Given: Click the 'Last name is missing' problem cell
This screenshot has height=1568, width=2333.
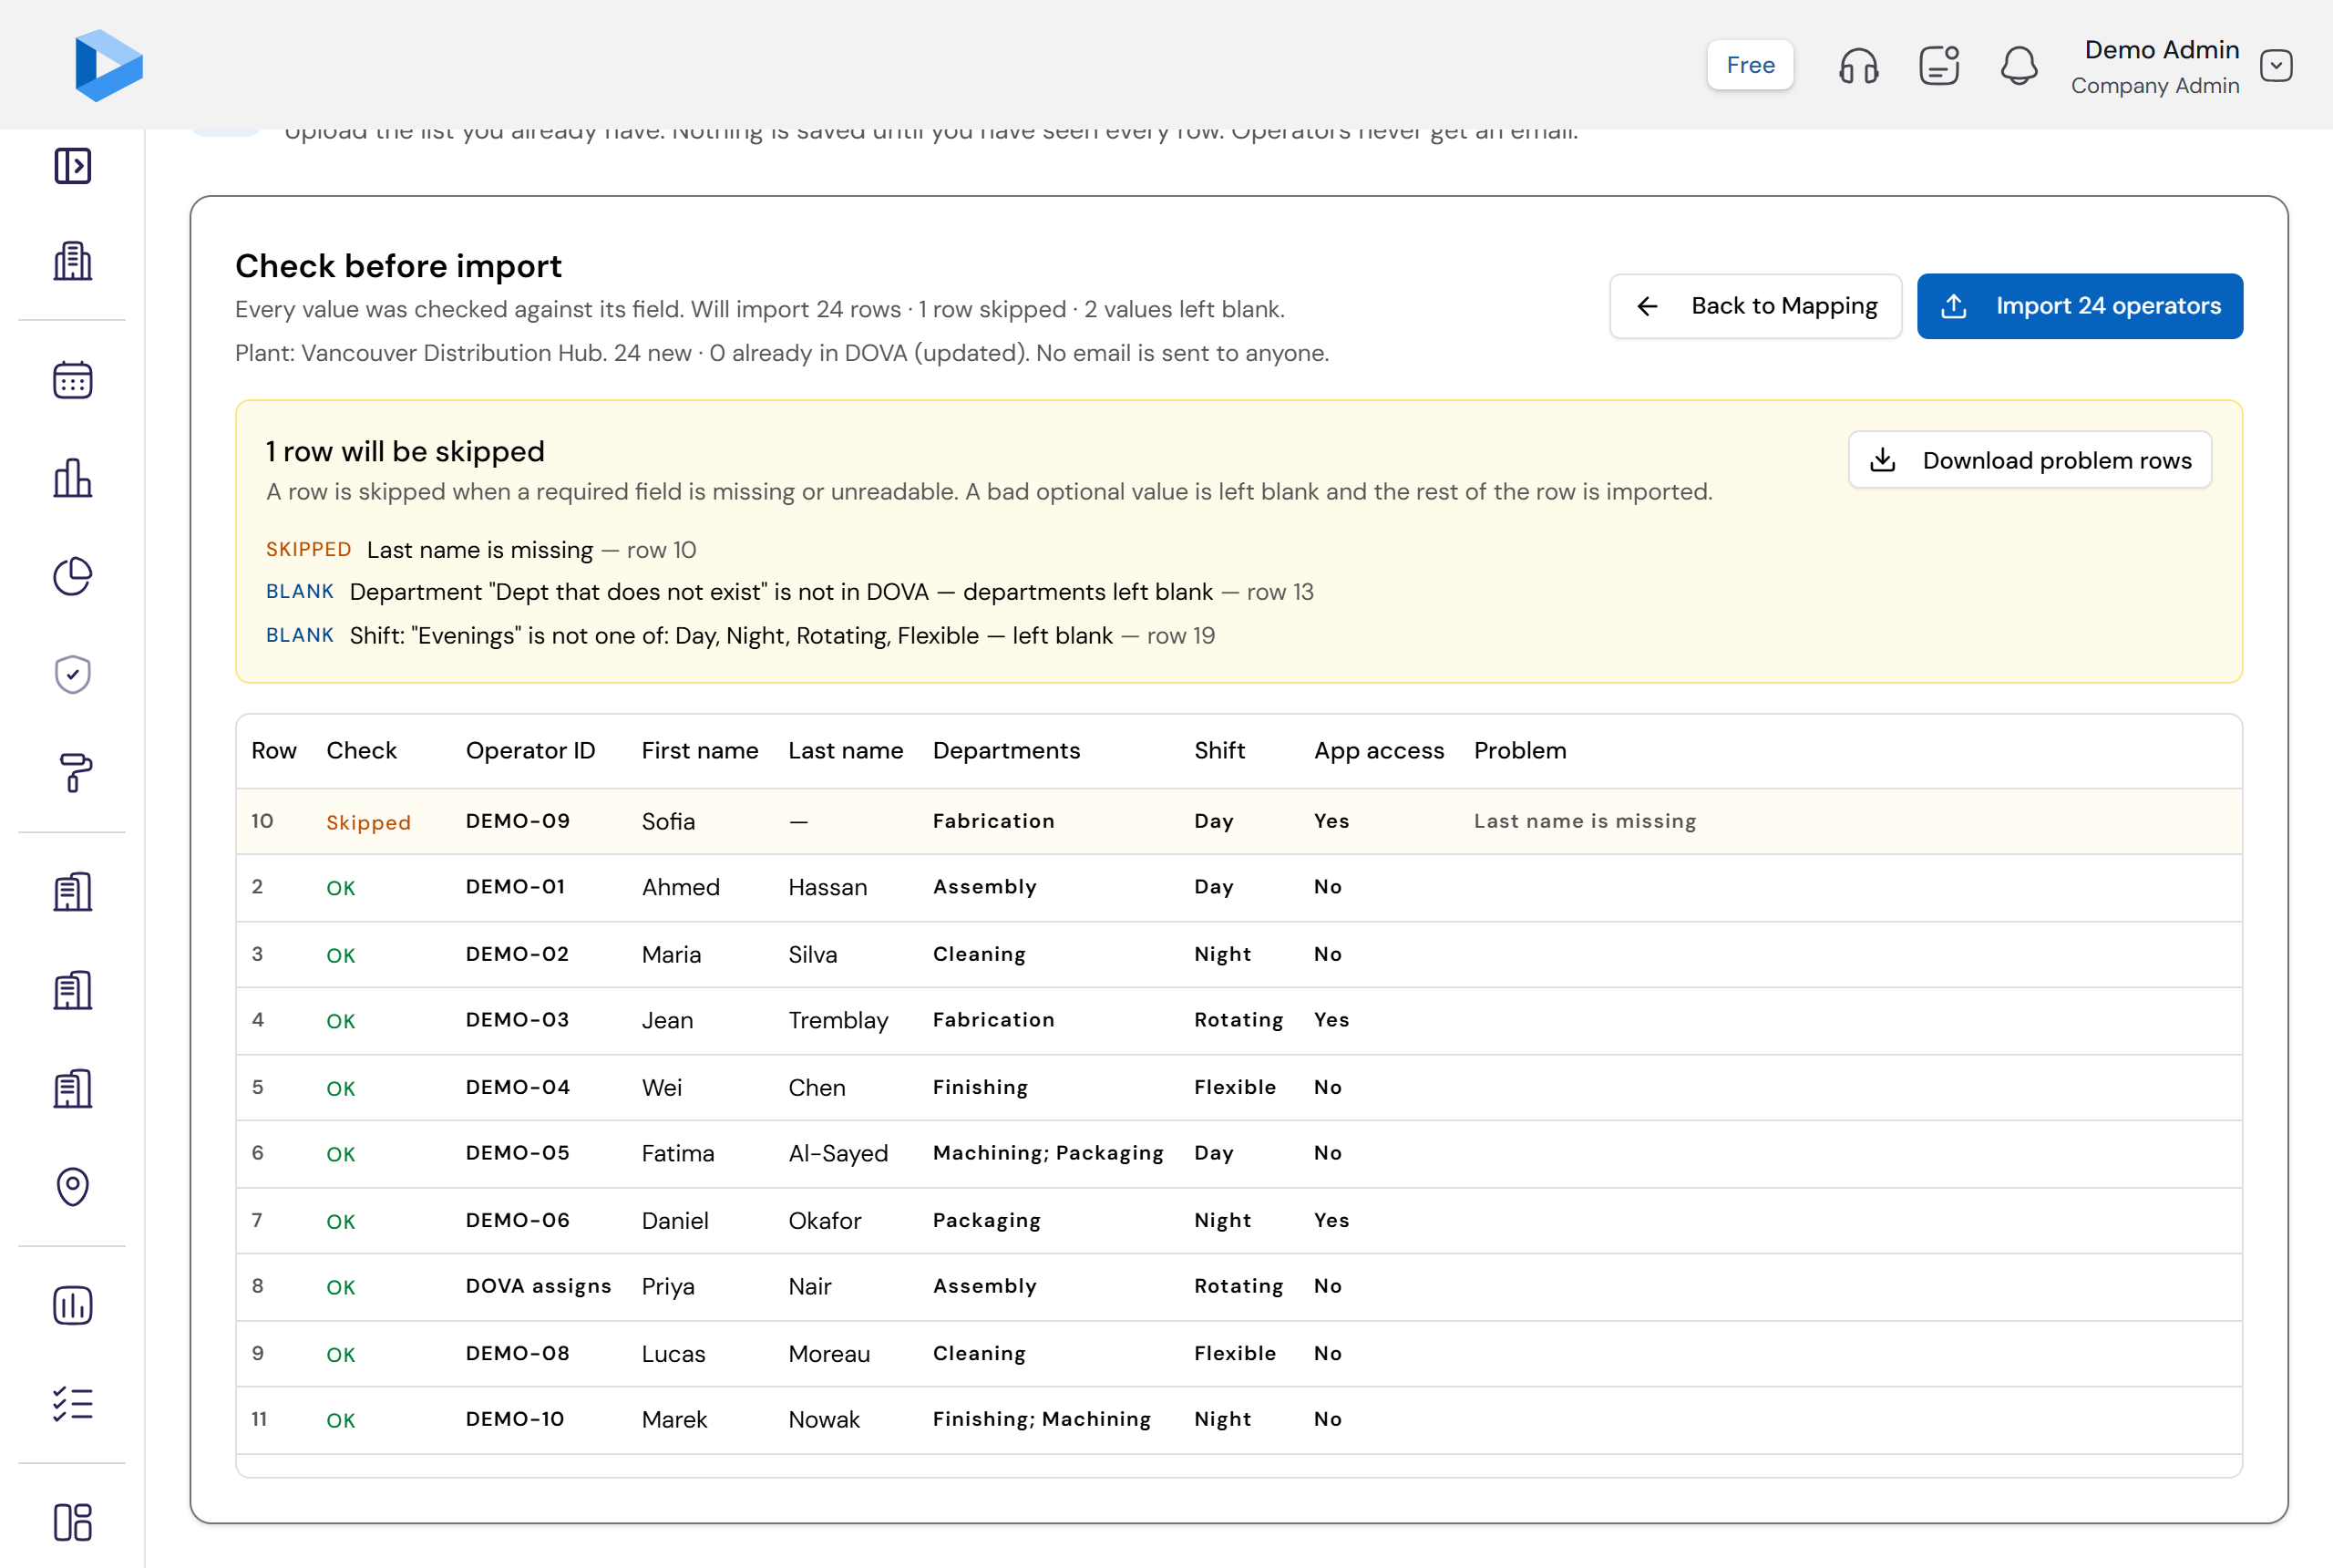Looking at the screenshot, I should click(1584, 821).
